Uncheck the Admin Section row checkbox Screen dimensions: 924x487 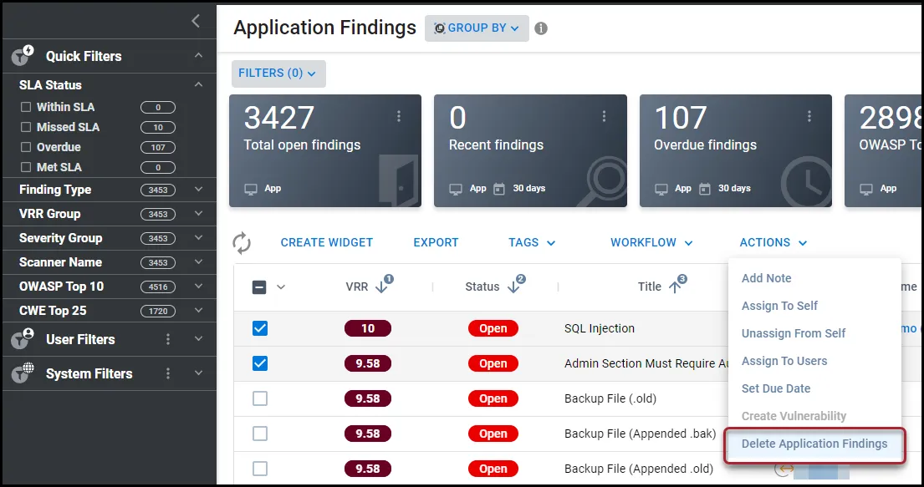pos(260,363)
